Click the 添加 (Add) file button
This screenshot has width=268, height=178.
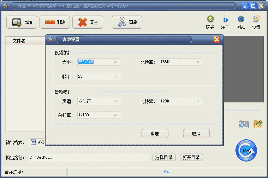21,22
